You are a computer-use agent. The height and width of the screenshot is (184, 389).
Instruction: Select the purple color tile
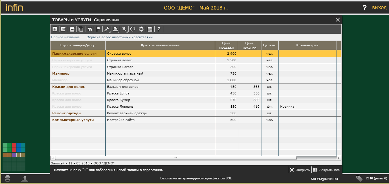[x=14, y=155]
